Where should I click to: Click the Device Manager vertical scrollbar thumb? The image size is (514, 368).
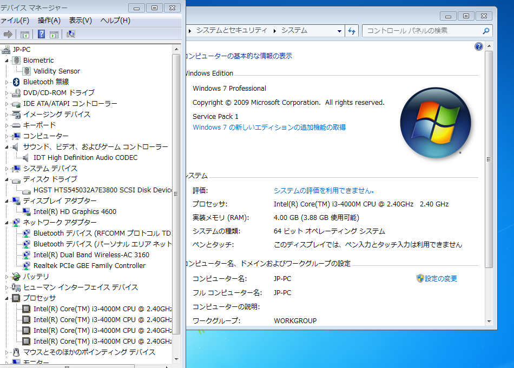[176, 194]
